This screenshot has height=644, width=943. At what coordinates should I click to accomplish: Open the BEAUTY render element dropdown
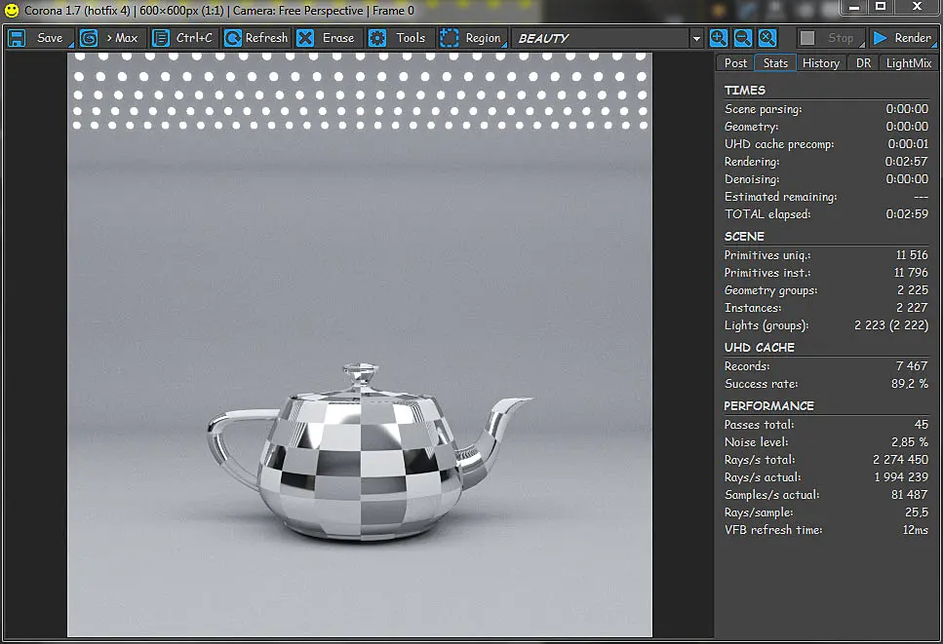602,38
